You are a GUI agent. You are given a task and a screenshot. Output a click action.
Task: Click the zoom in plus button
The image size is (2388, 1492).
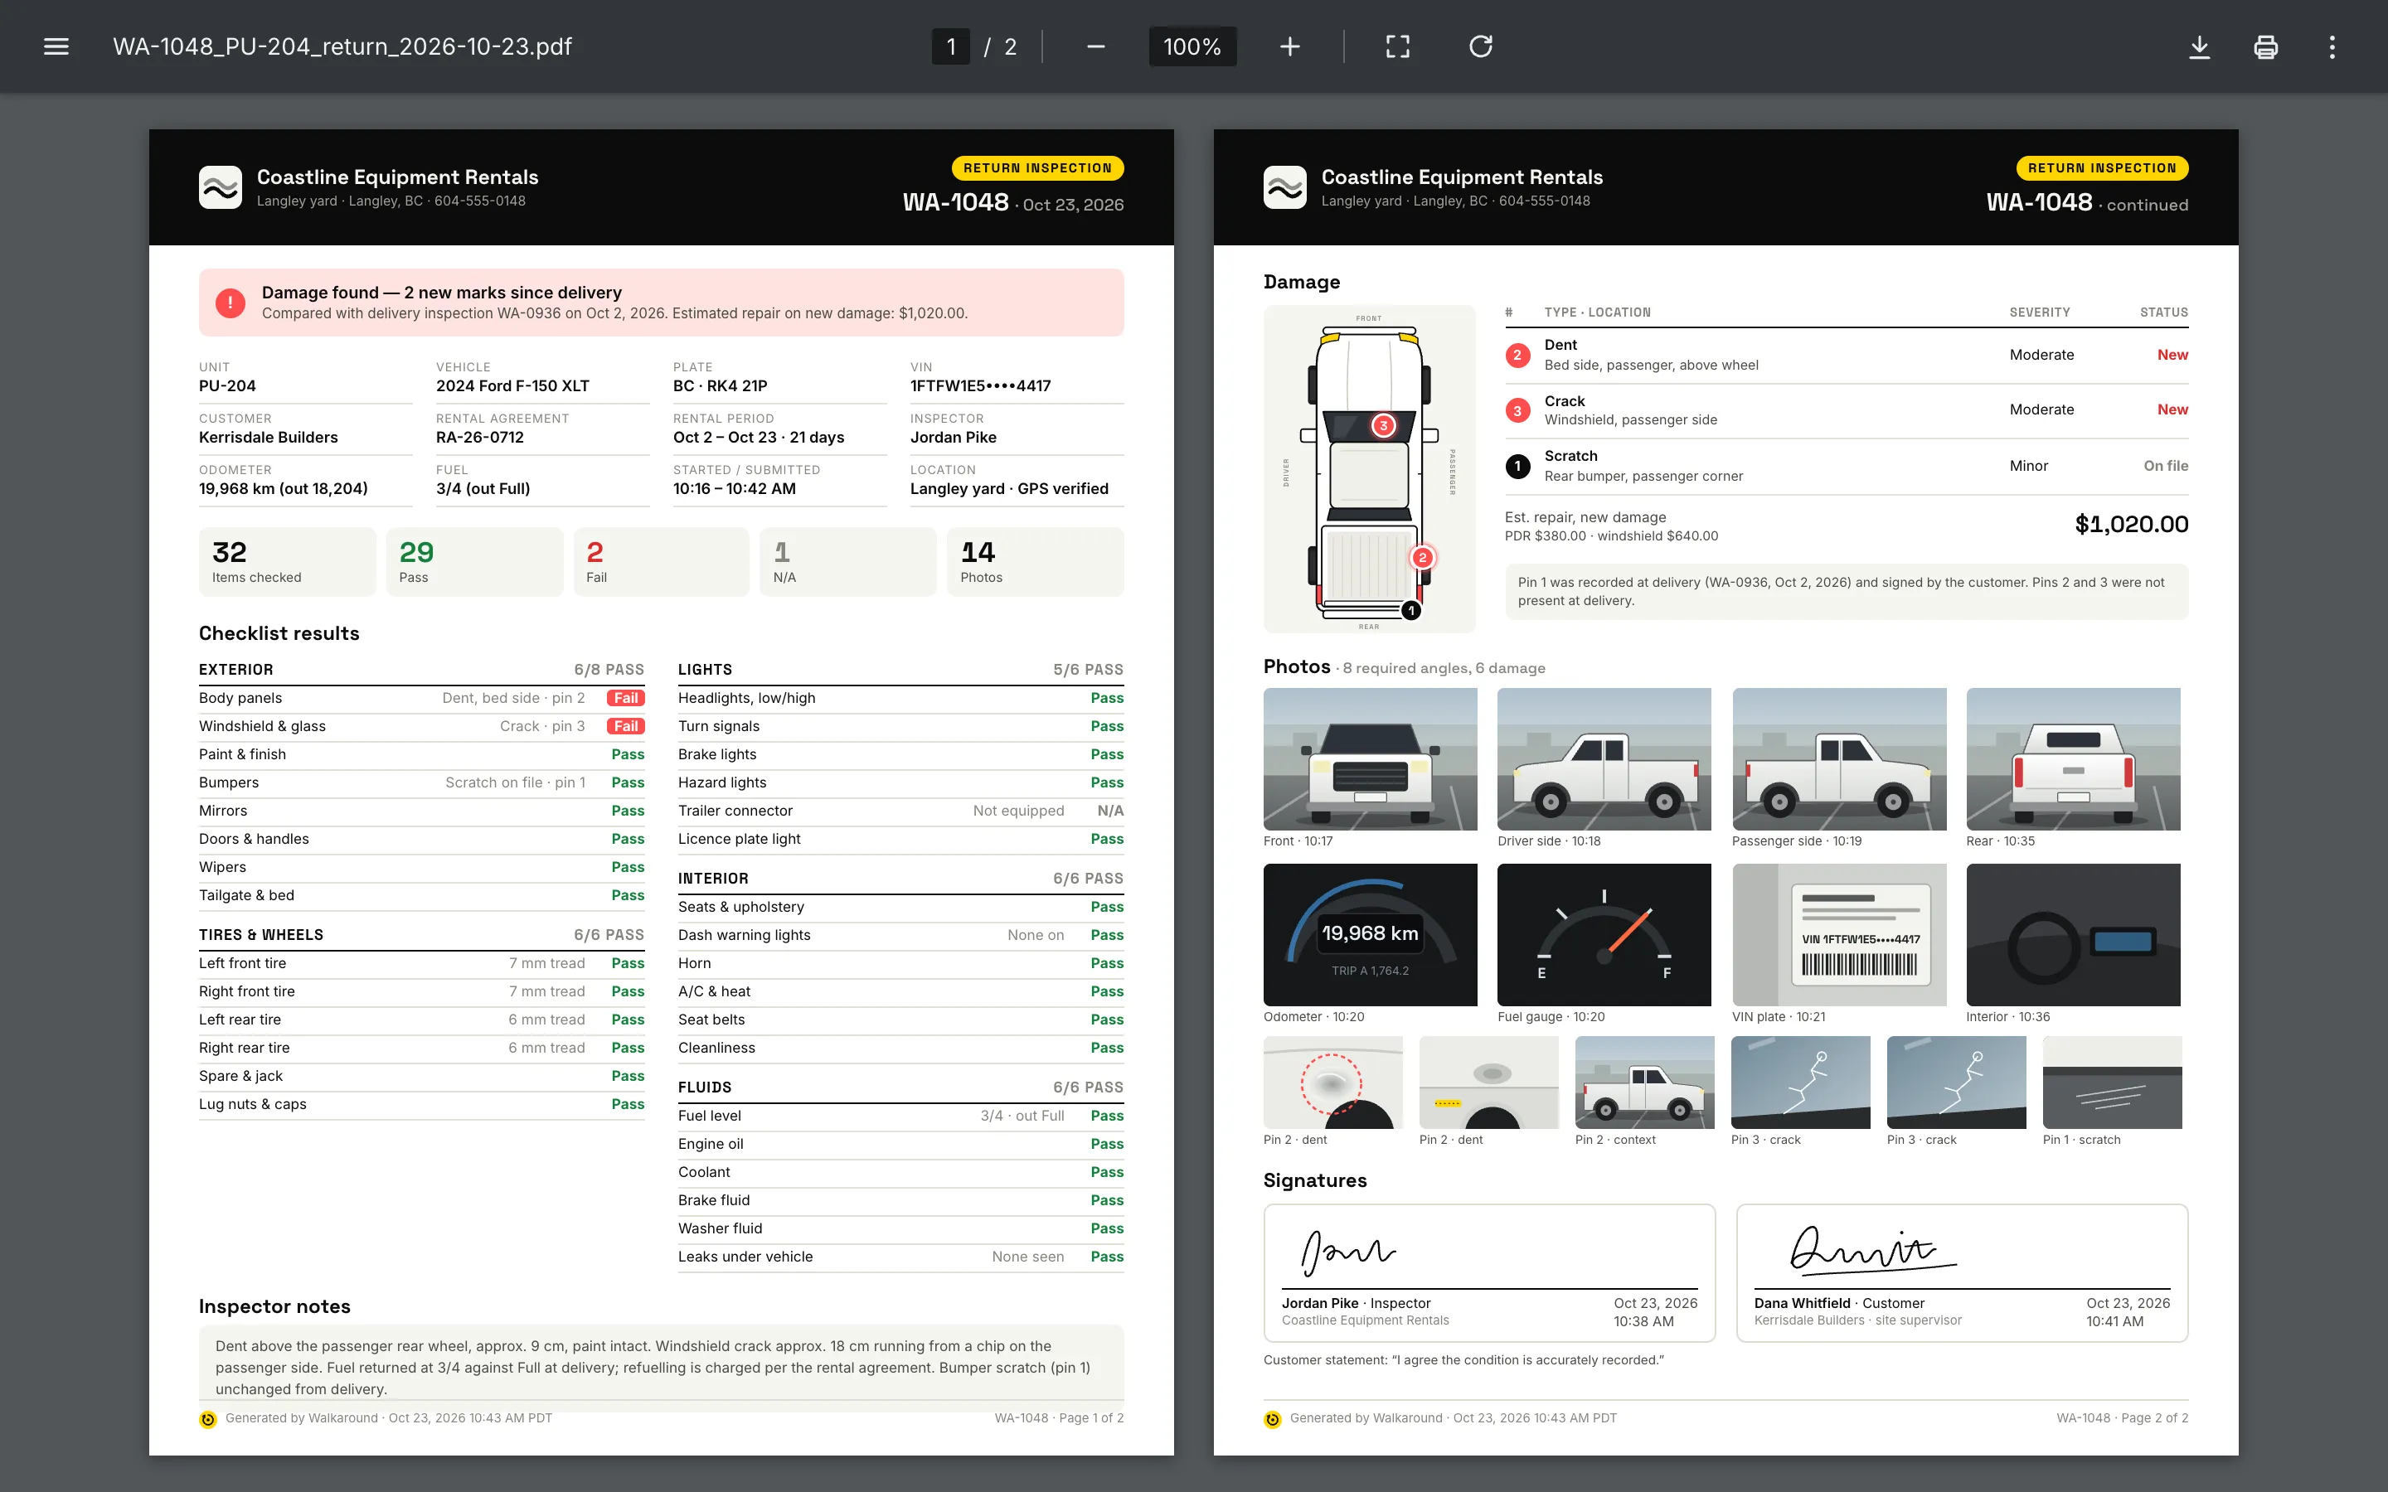pyautogui.click(x=1289, y=46)
